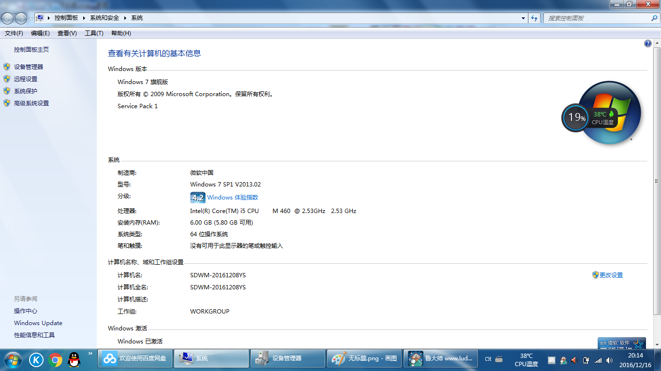Viewport: 661px width, 371px height.
Task: Click the on-screen keyboard tray icon
Action: 499,359
